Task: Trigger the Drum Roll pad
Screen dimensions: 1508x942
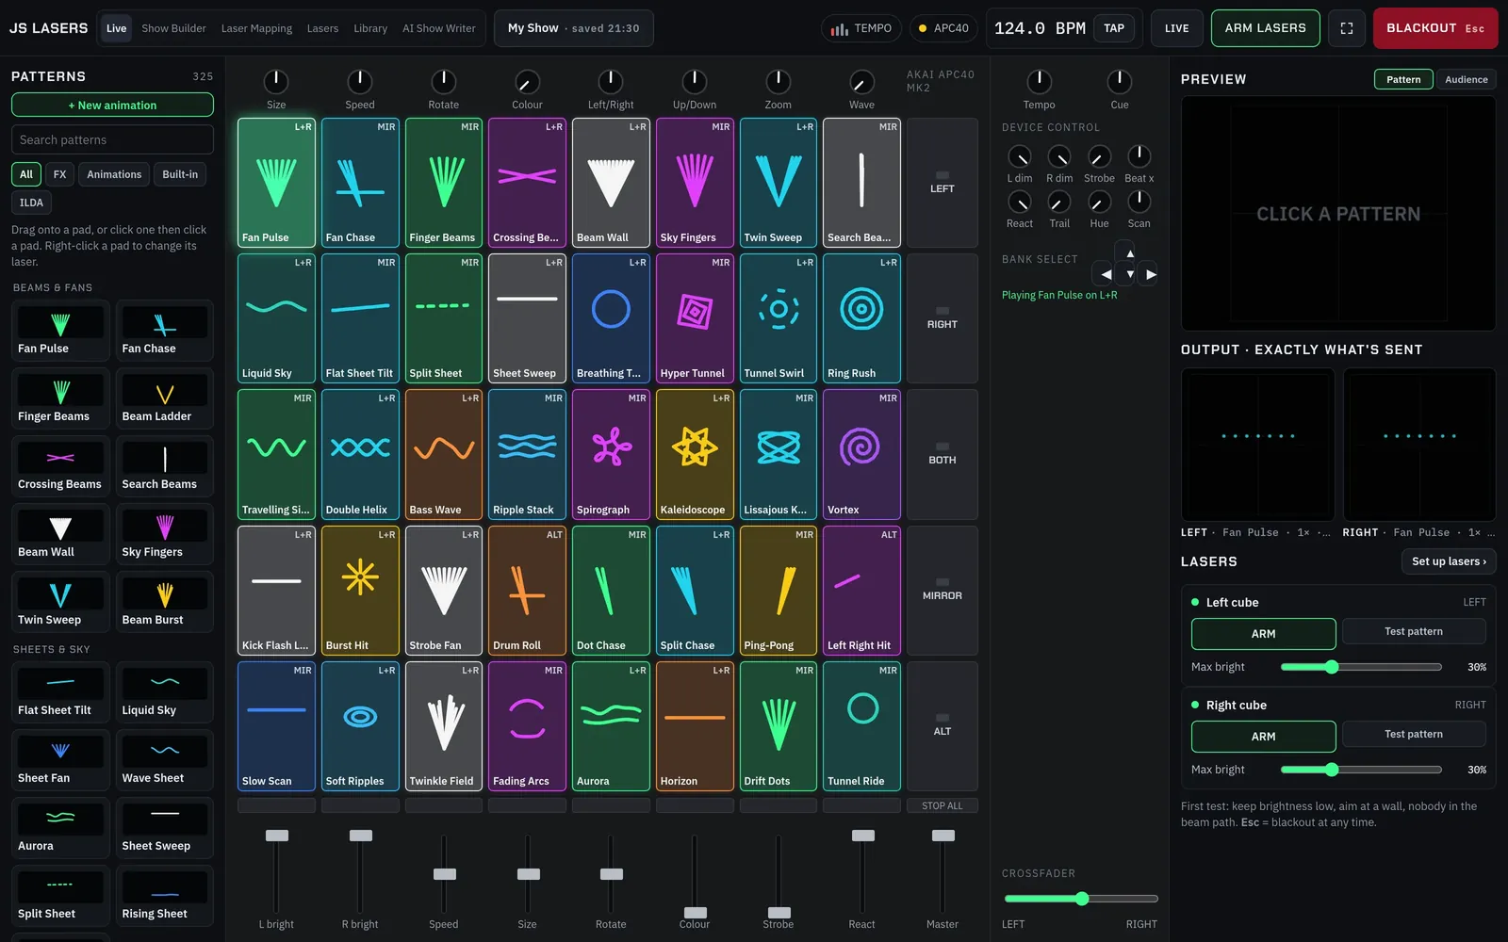Action: click(527, 591)
